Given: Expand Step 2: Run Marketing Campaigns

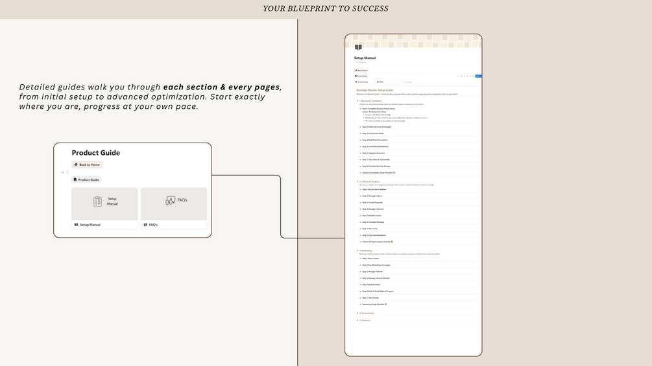Looking at the screenshot, I should pos(361,265).
